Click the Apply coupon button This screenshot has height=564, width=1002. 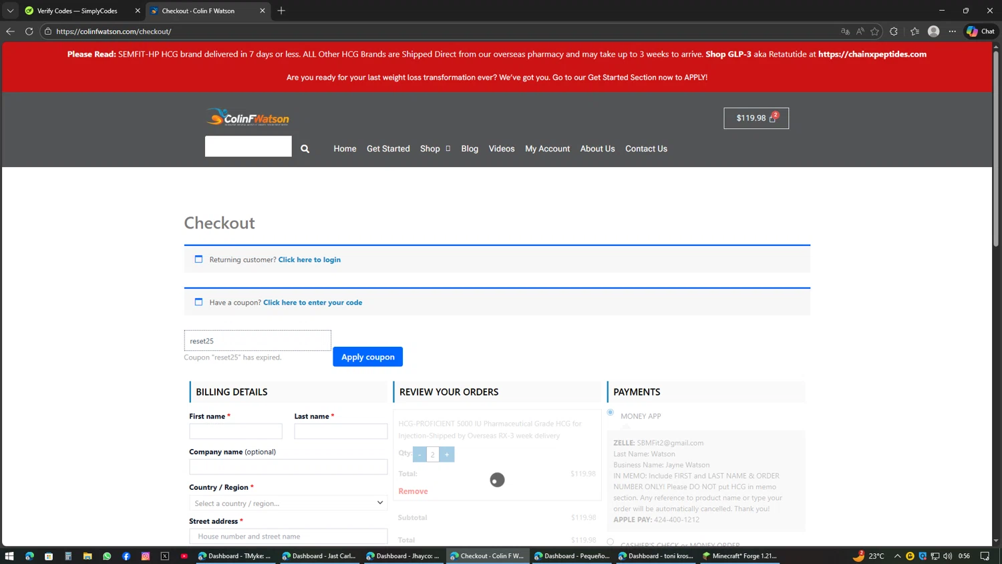point(367,357)
